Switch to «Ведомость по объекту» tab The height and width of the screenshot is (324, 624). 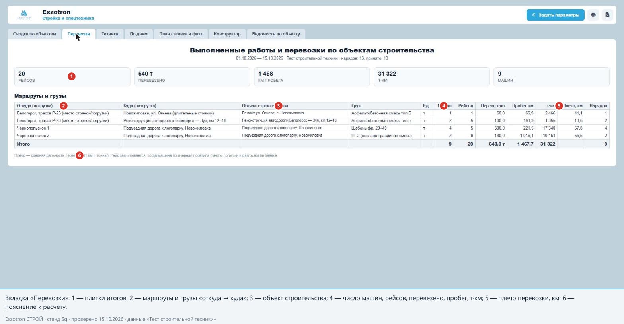(276, 34)
